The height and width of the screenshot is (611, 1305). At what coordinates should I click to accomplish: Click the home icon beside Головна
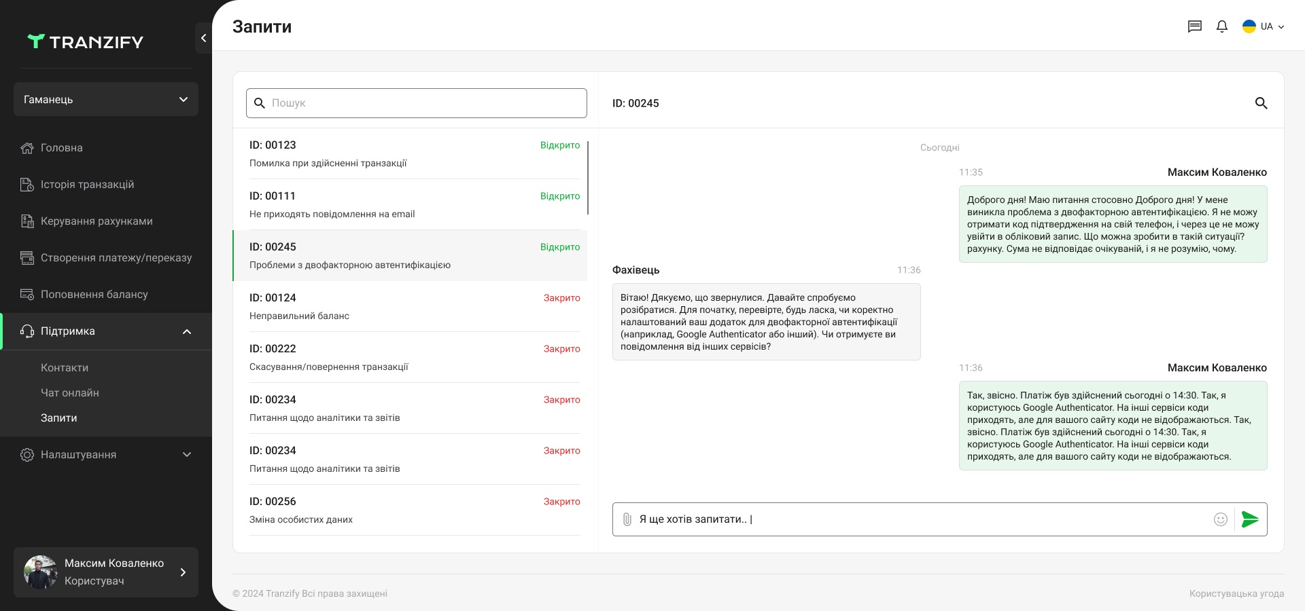(27, 147)
